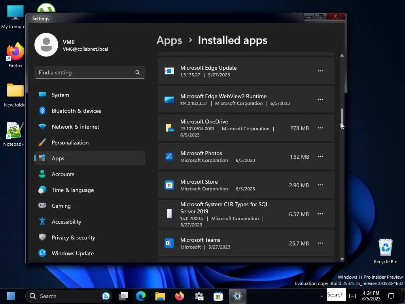Open File Explorer from taskbar

[x=160, y=296]
